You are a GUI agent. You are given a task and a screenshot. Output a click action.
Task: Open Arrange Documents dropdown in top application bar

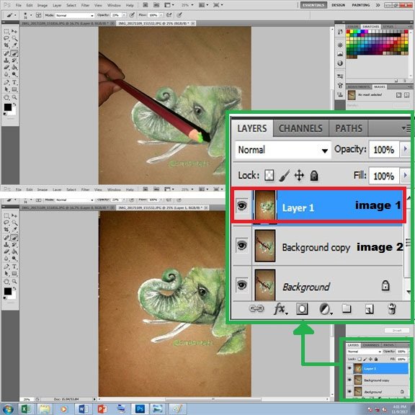coord(203,5)
